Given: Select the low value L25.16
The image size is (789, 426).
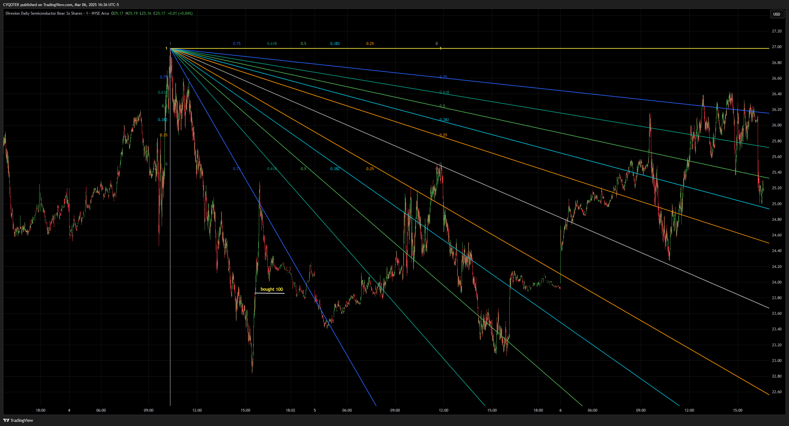Looking at the screenshot, I should (x=146, y=13).
